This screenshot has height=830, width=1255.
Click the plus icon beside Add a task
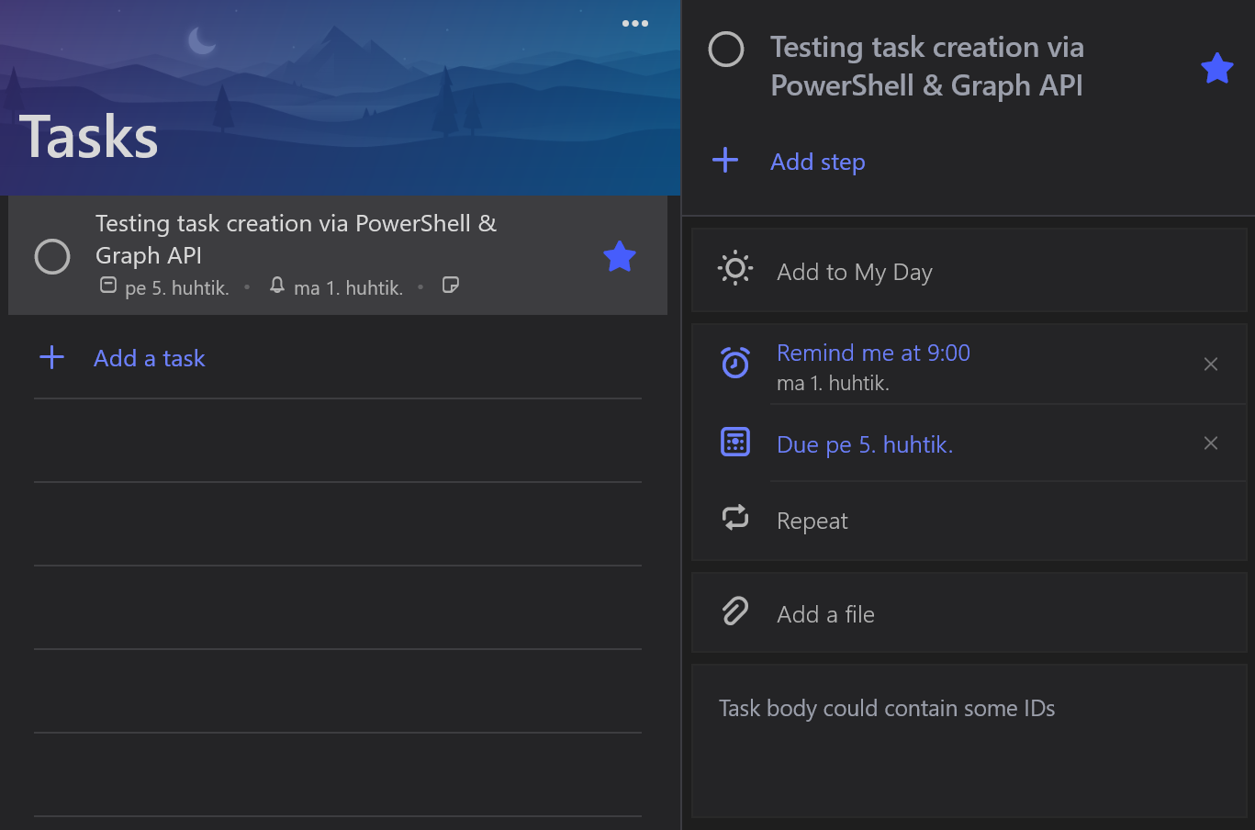pyautogui.click(x=52, y=358)
